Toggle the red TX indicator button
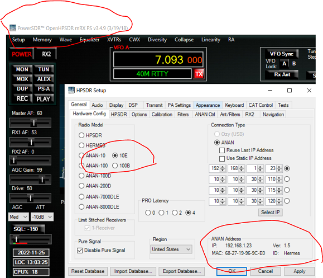The height and width of the screenshot is (278, 323). point(199,74)
